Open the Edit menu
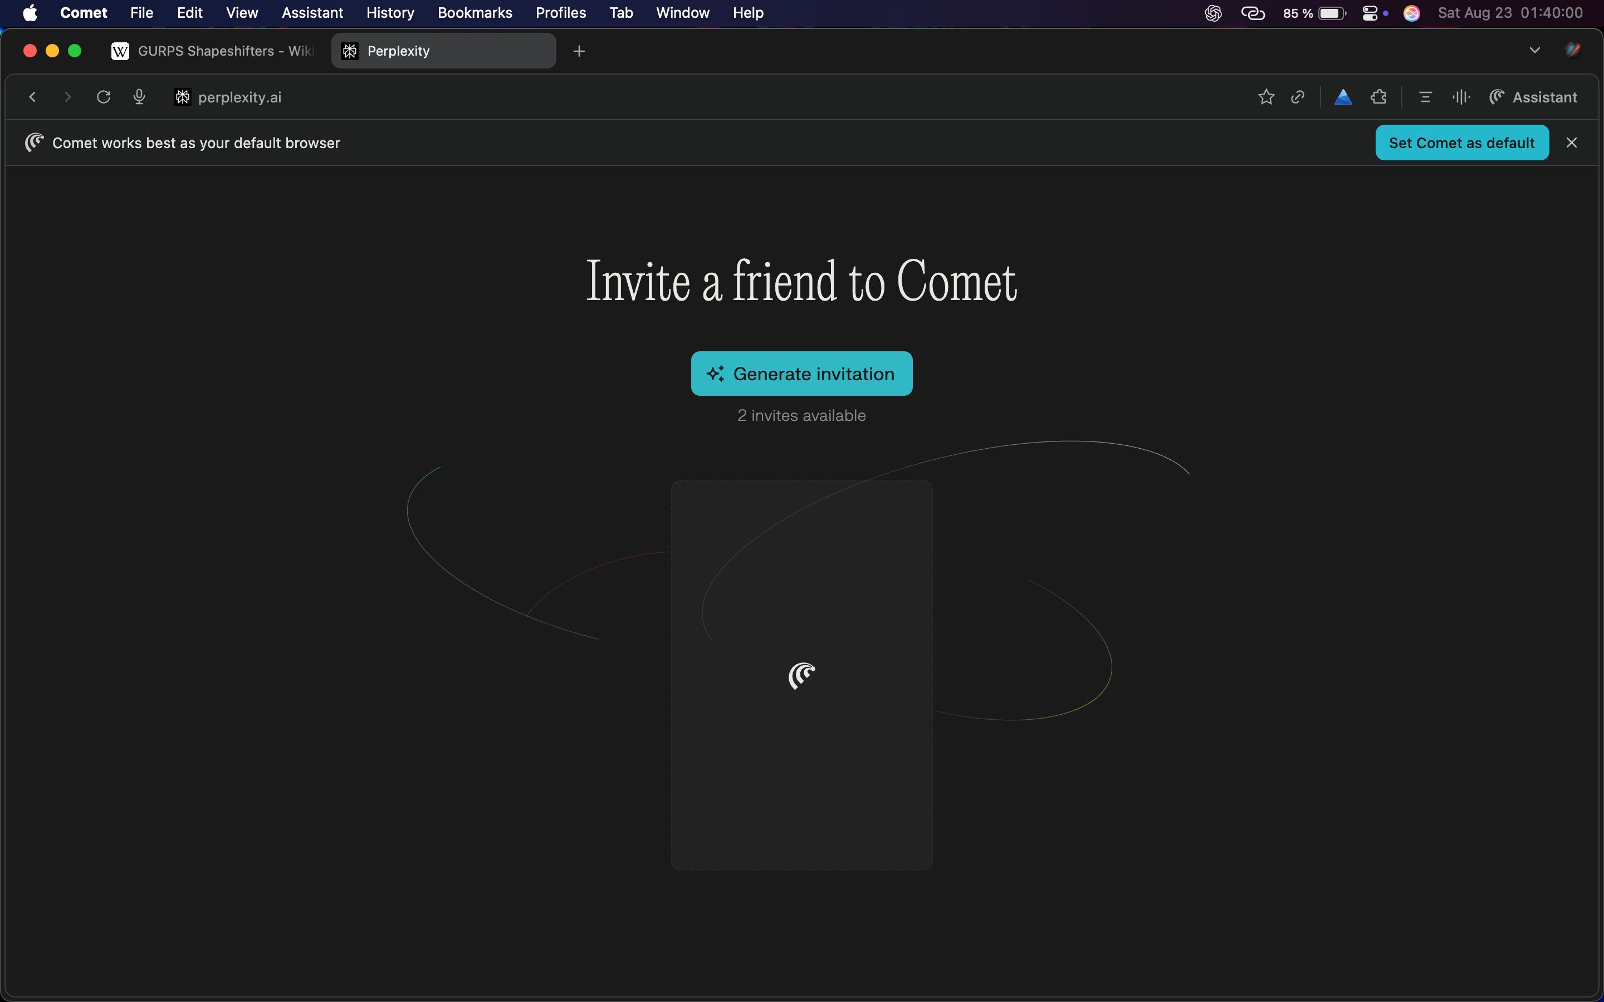This screenshot has height=1002, width=1604. [189, 13]
